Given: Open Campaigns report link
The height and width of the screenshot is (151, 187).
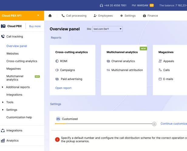Looking at the screenshot, I should 67,70.
